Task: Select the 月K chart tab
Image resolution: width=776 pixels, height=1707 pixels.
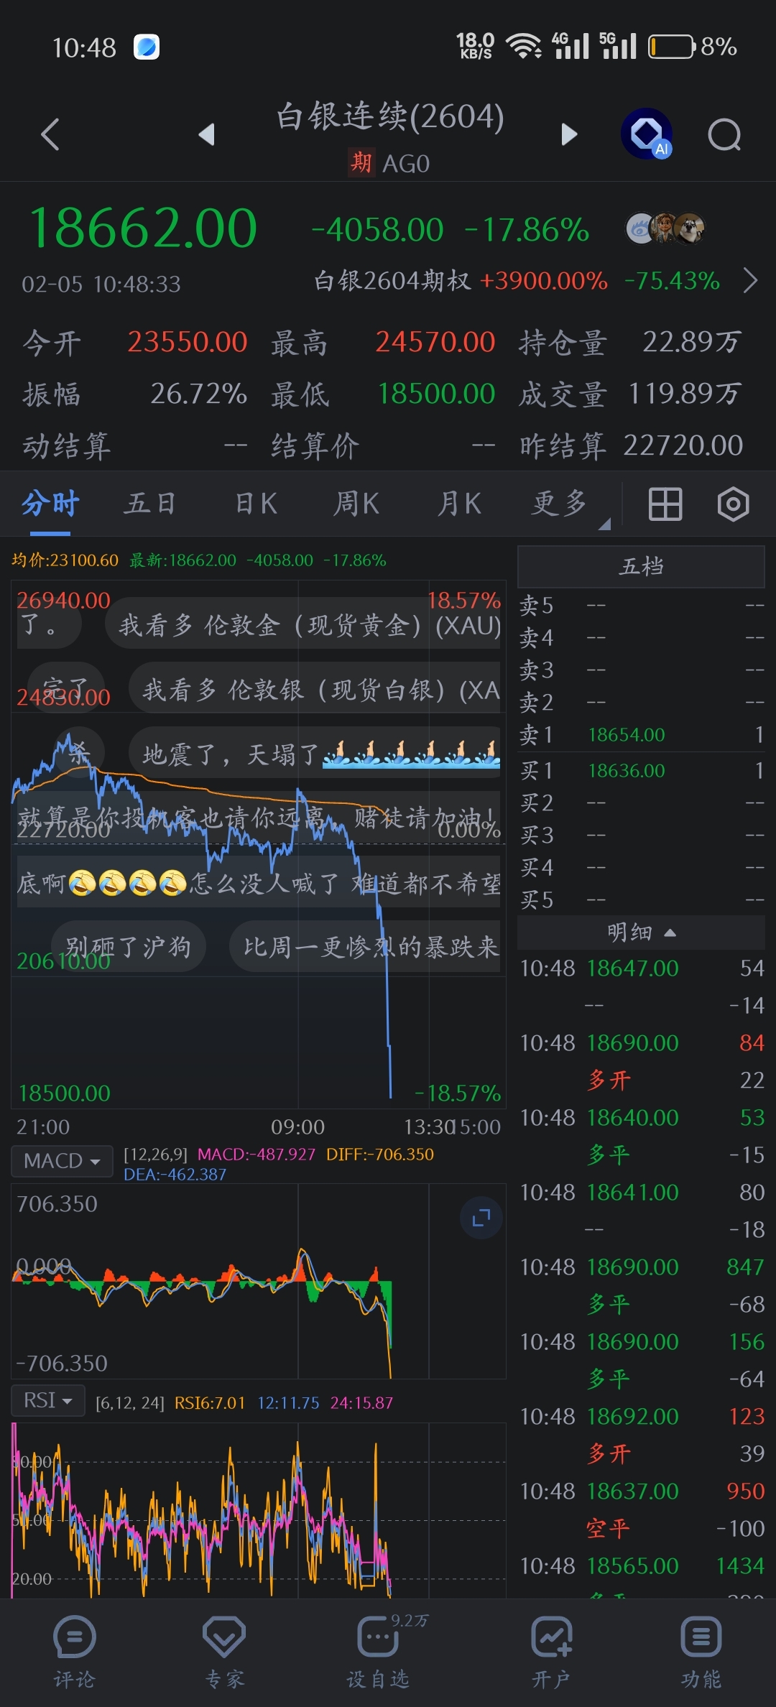Action: [460, 503]
